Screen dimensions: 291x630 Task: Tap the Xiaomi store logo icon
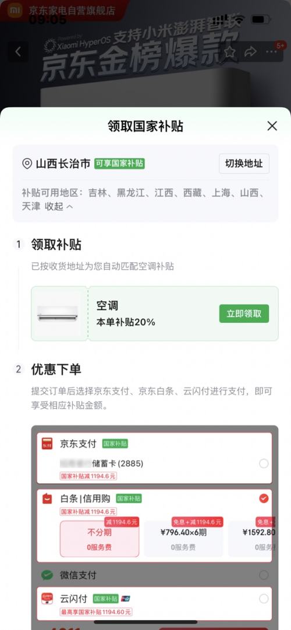15,10
